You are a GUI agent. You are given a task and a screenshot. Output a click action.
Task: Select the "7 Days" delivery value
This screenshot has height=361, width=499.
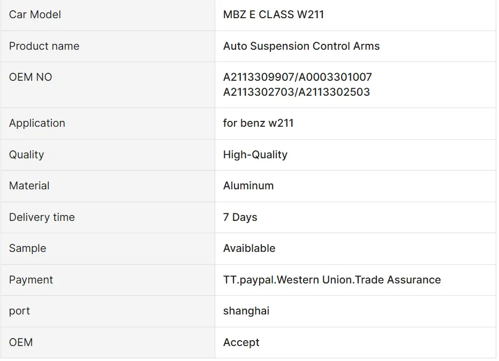(x=240, y=217)
